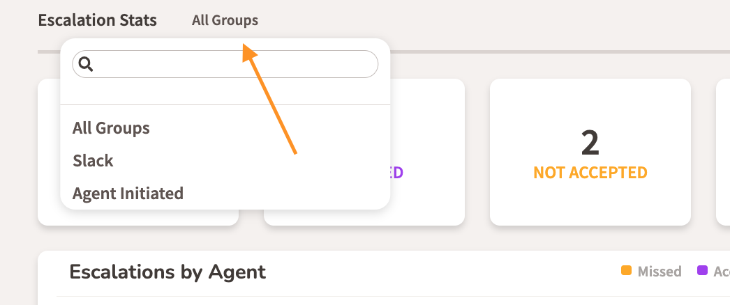Viewport: 730px width, 305px height.
Task: Select the All Groups option in list
Action: coord(111,128)
